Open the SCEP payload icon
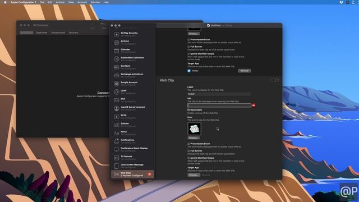The image size is (359, 202). point(116,117)
